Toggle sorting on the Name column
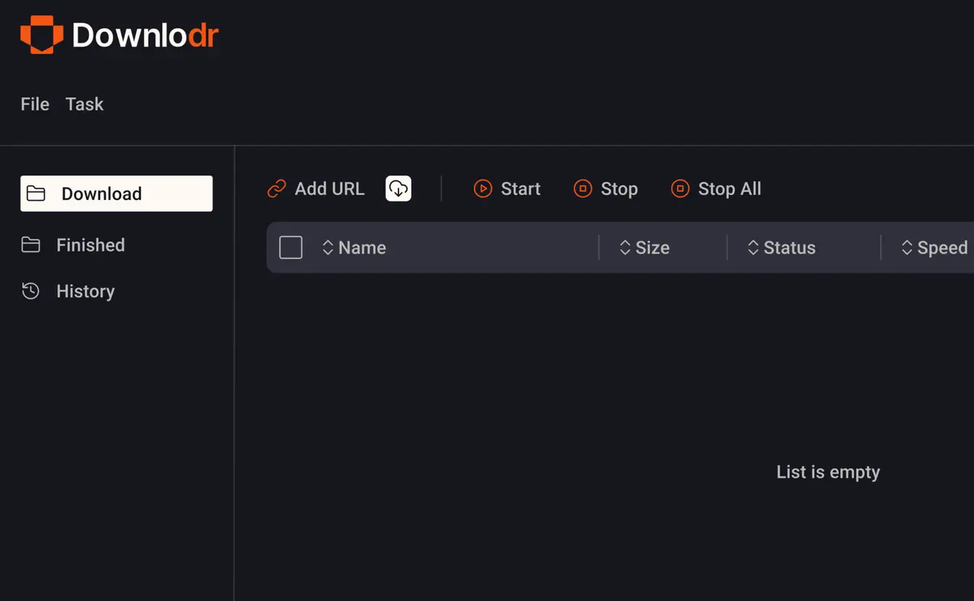Image resolution: width=974 pixels, height=601 pixels. [x=328, y=247]
